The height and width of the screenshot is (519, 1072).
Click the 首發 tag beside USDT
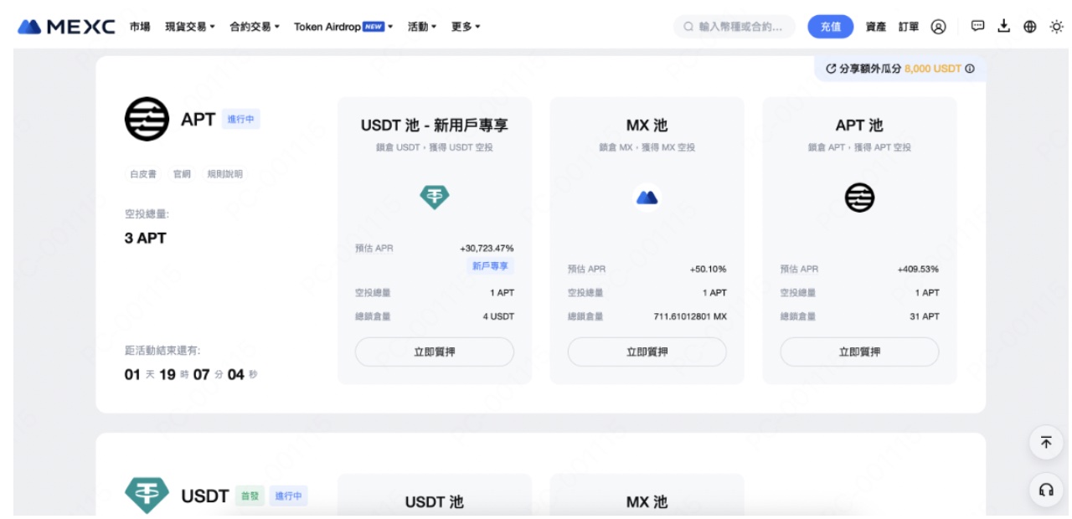[x=249, y=496]
